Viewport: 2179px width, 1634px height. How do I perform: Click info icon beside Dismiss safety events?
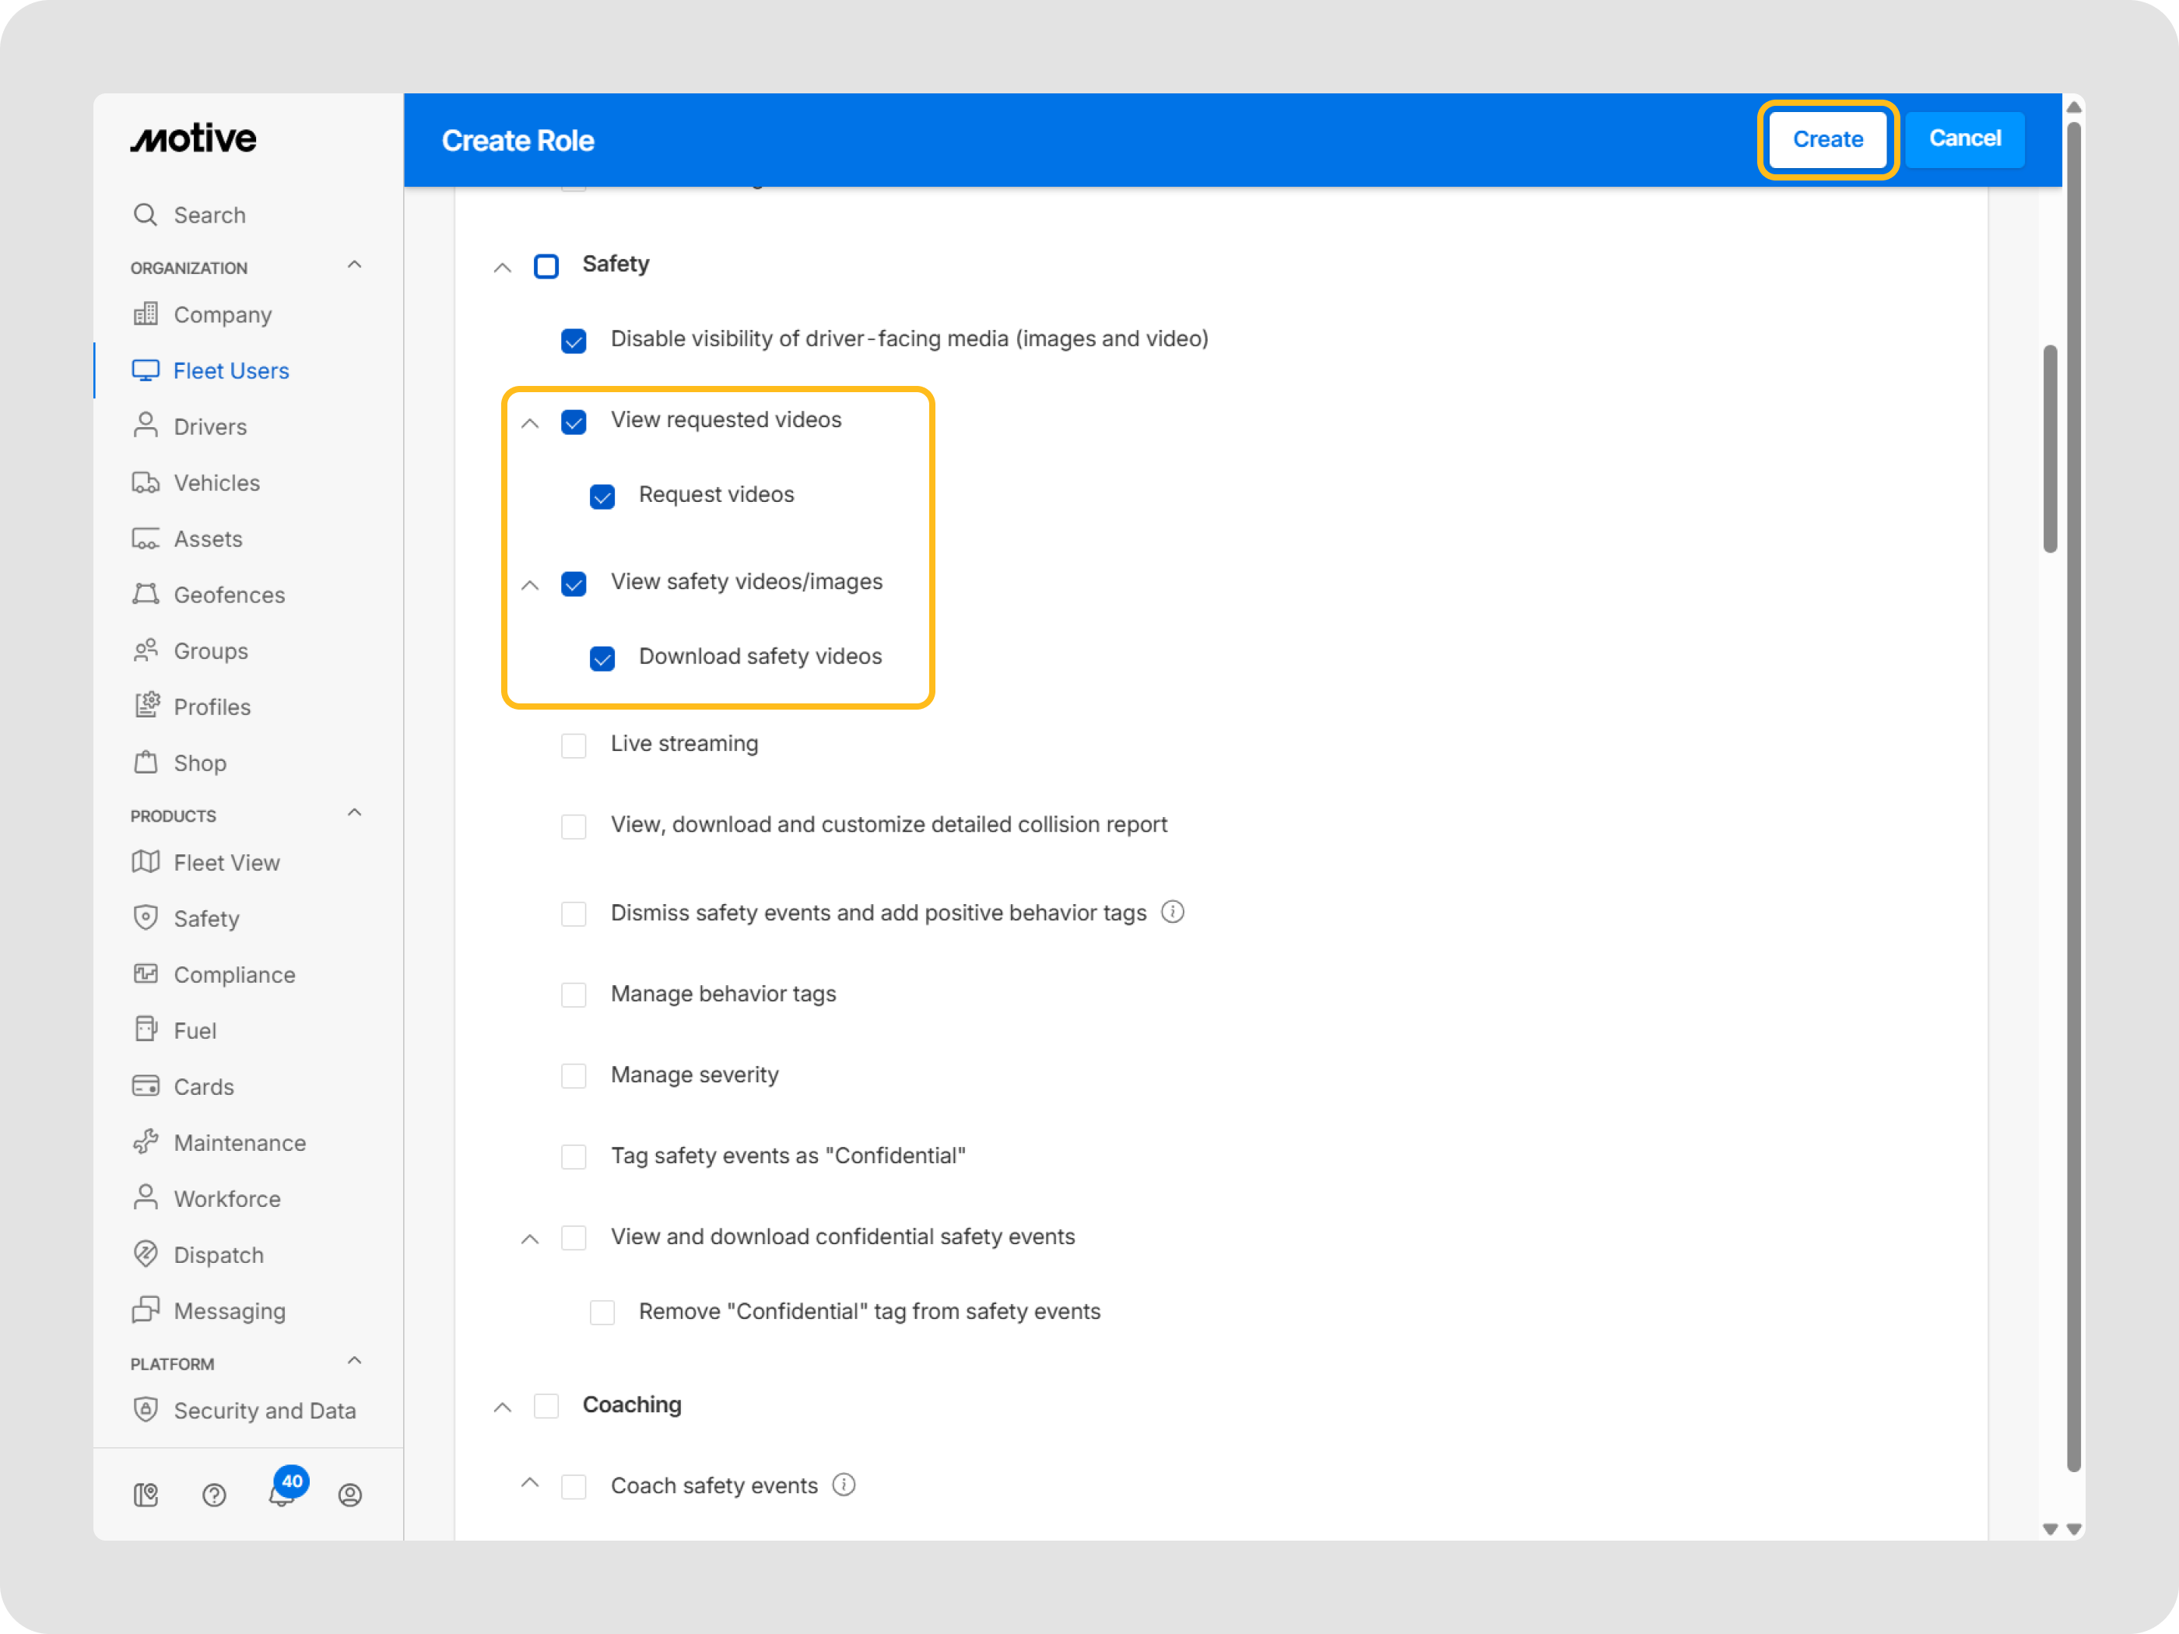(x=1172, y=912)
